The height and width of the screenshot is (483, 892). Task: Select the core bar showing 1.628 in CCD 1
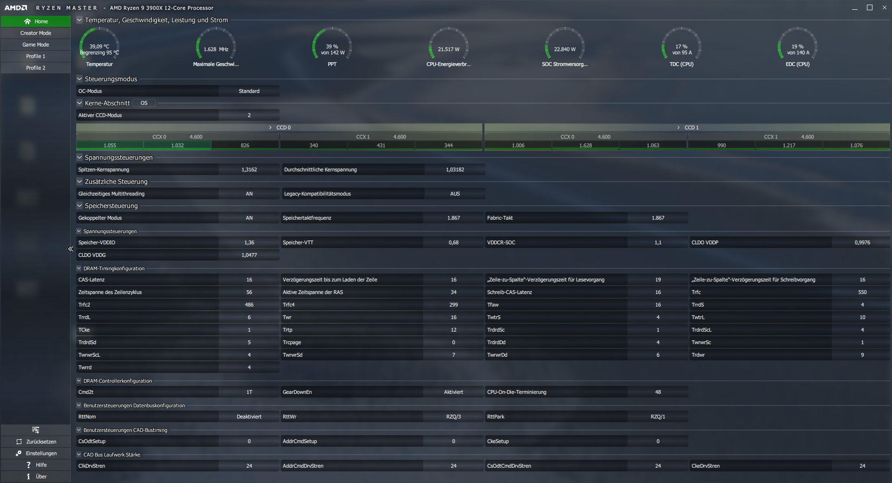pos(585,145)
